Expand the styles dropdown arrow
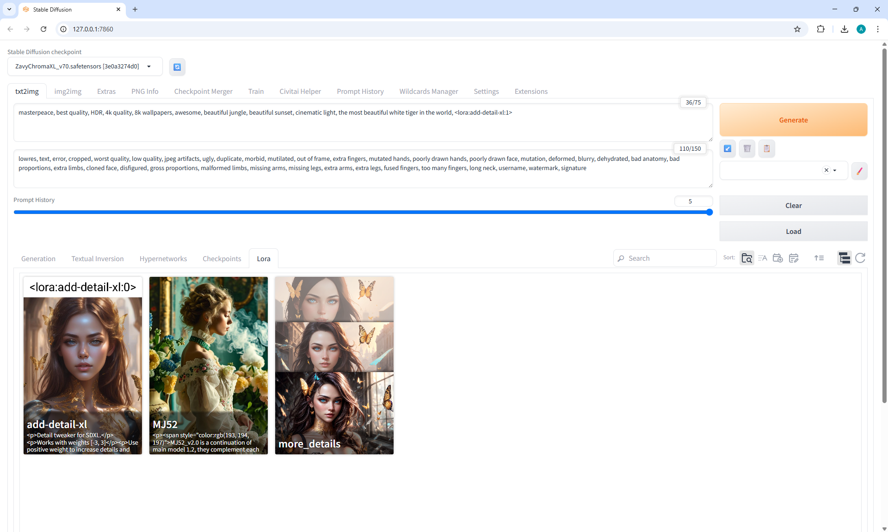 (835, 171)
